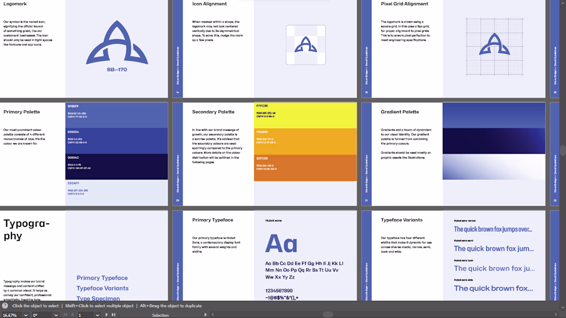This screenshot has width=566, height=318.
Task: Select the top blue gradient band
Action: 494,115
